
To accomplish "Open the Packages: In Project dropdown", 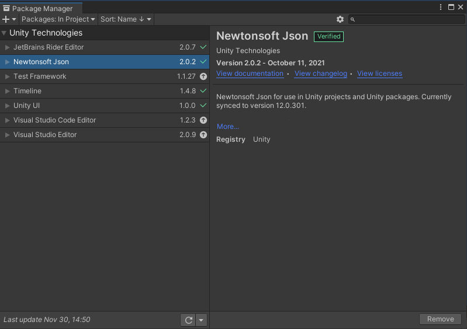I will 58,19.
